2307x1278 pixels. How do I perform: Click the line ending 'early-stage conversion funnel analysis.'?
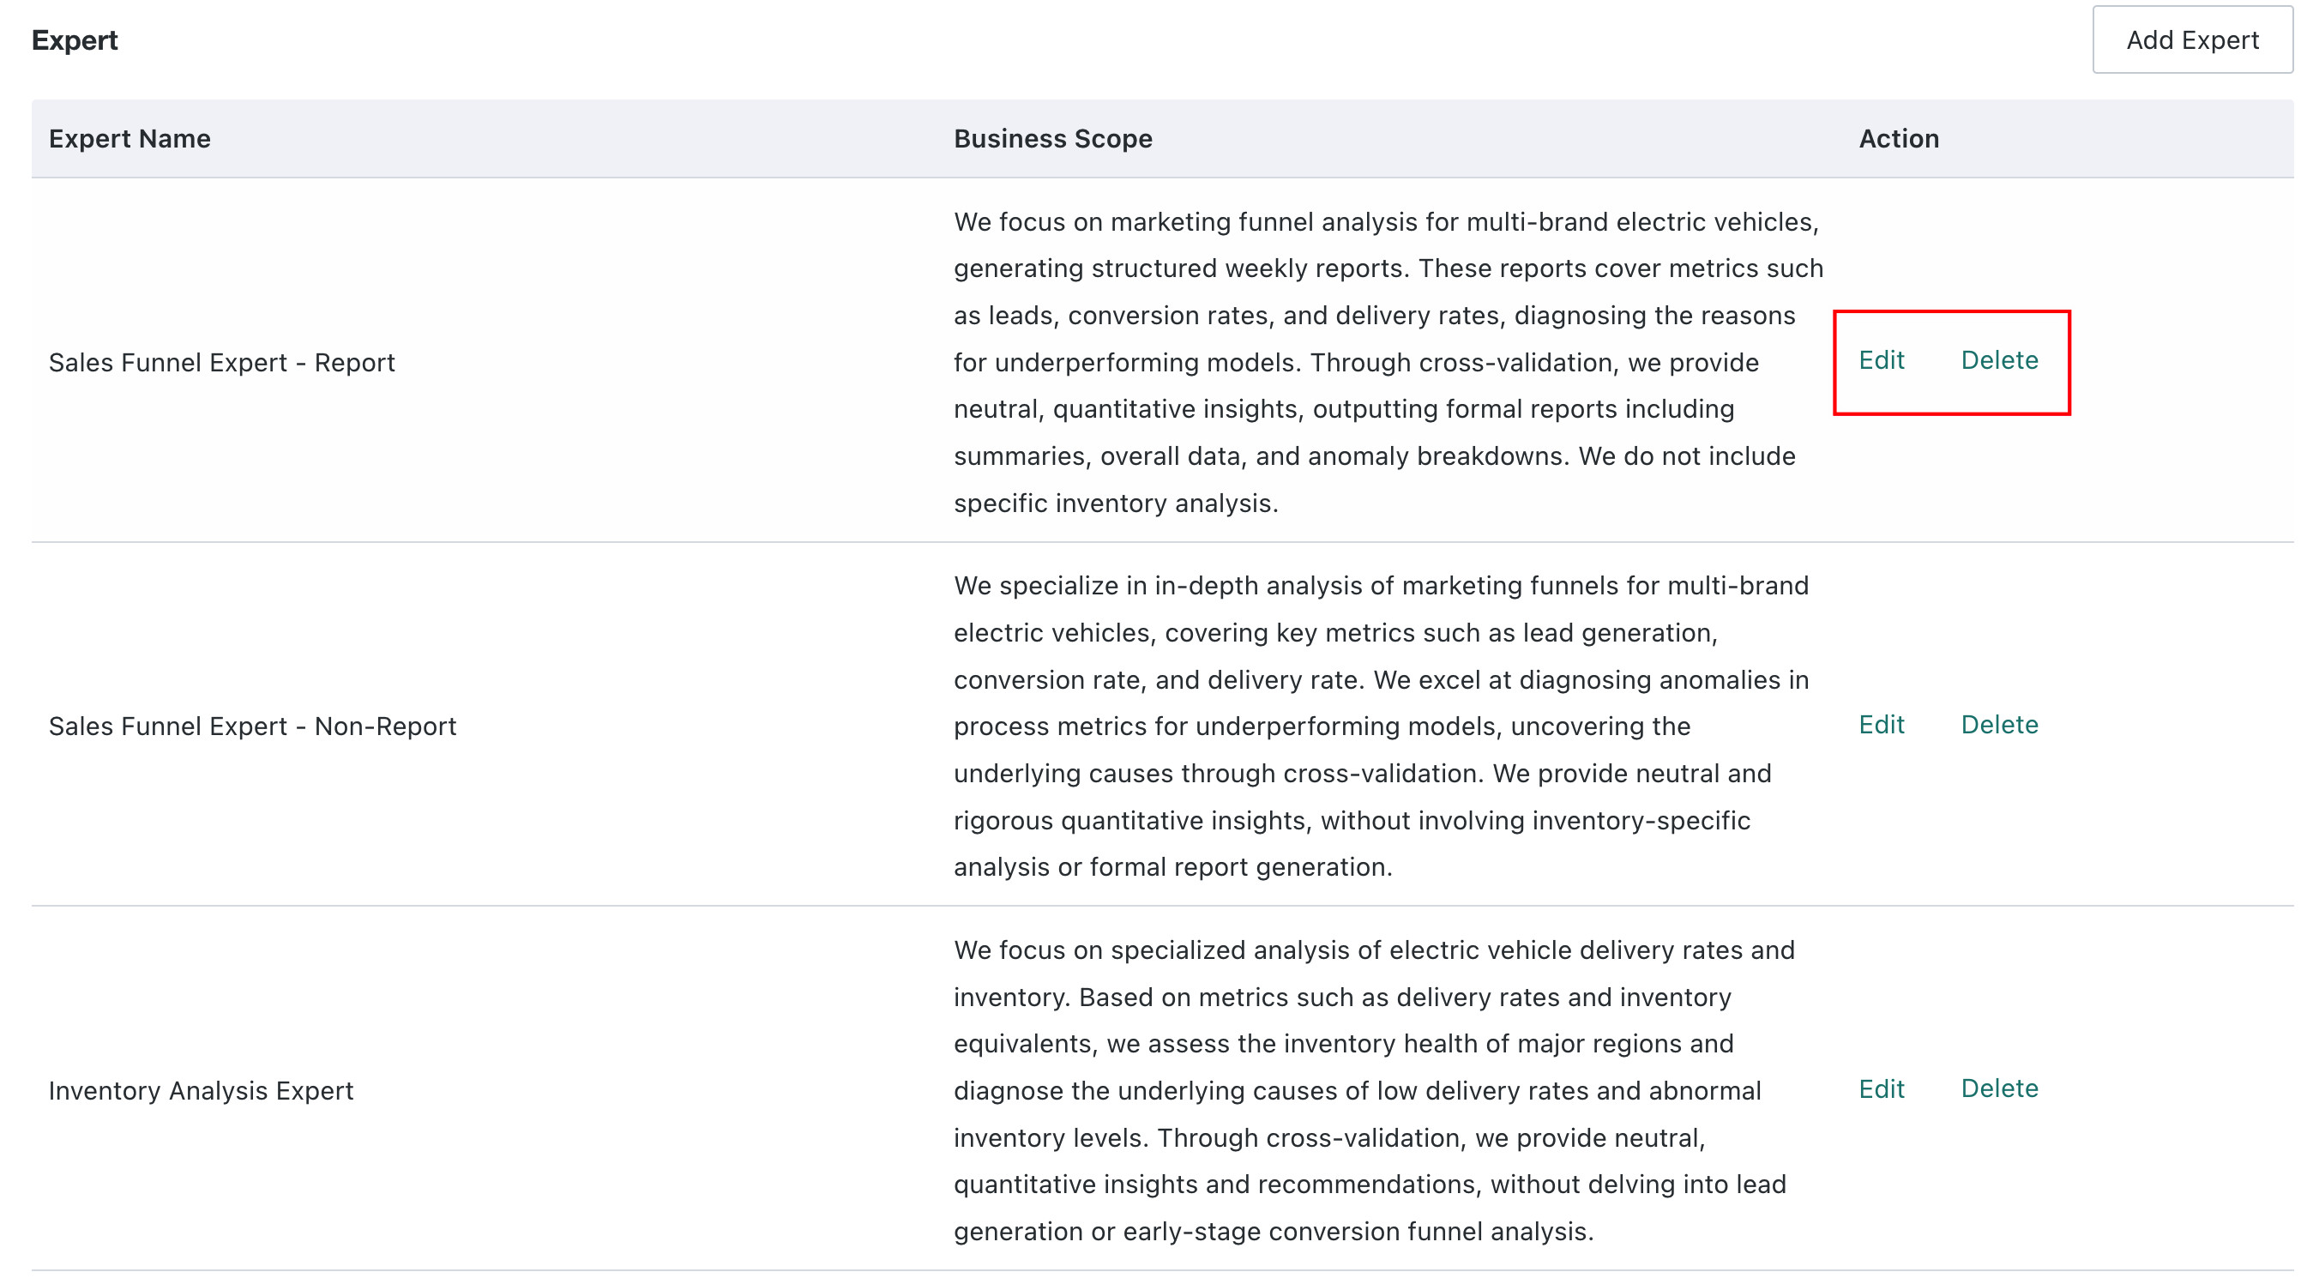1274,1232
